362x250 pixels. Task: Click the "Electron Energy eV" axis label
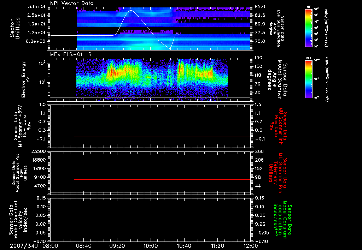(x=25, y=79)
